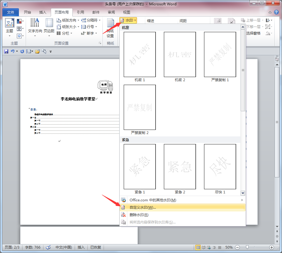Expand the 分隔符 breaks dropdown
Image resolution: width=282 pixels, height=253 pixels.
(91, 20)
